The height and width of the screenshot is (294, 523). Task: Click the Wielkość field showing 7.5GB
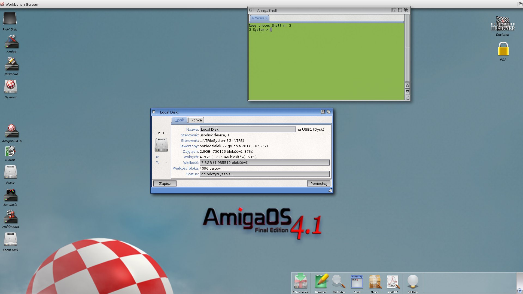264,163
